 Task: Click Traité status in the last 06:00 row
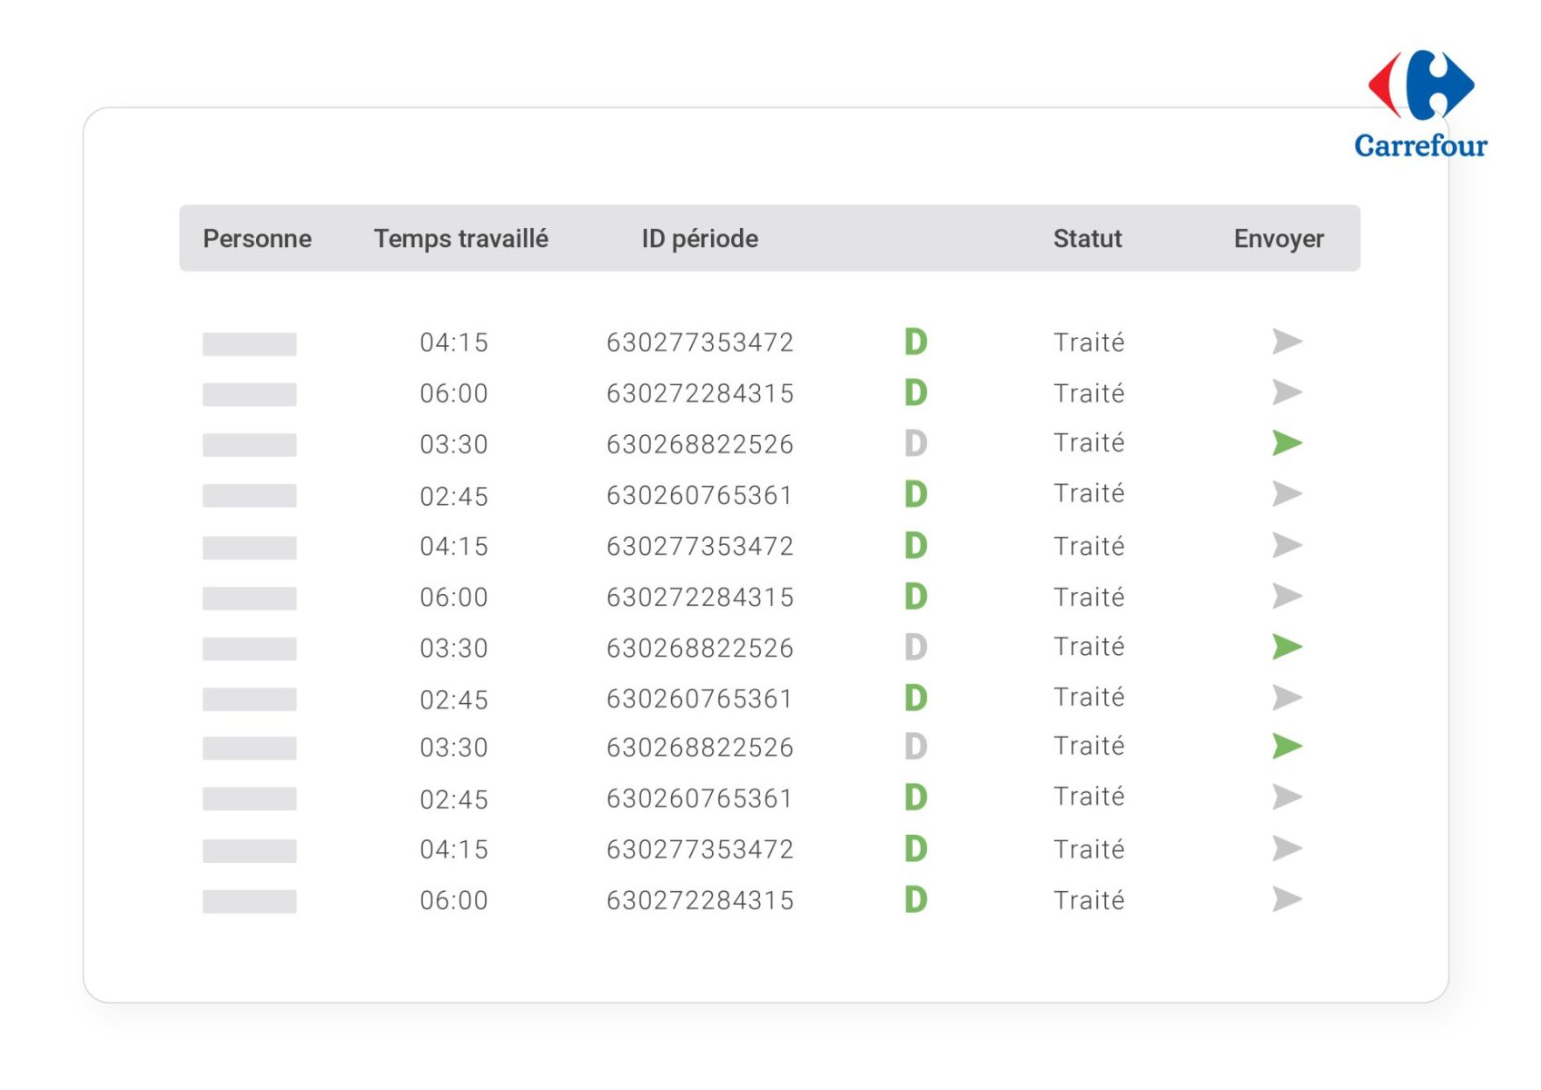[x=1089, y=899]
